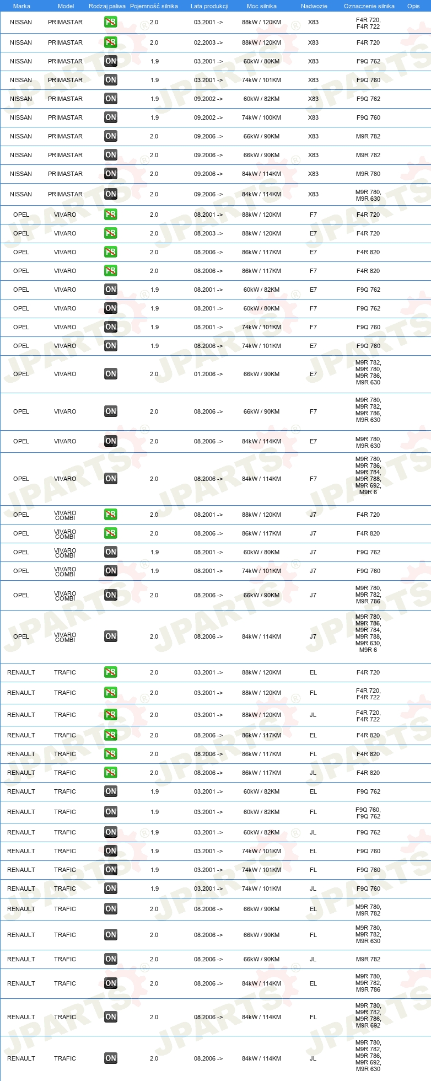Click petrol icon in Opel Vivaro F7 F4R 820 row
The image size is (431, 1081).
(x=111, y=271)
